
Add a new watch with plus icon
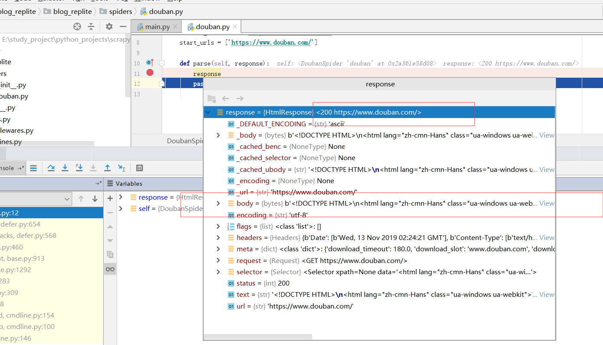click(110, 198)
